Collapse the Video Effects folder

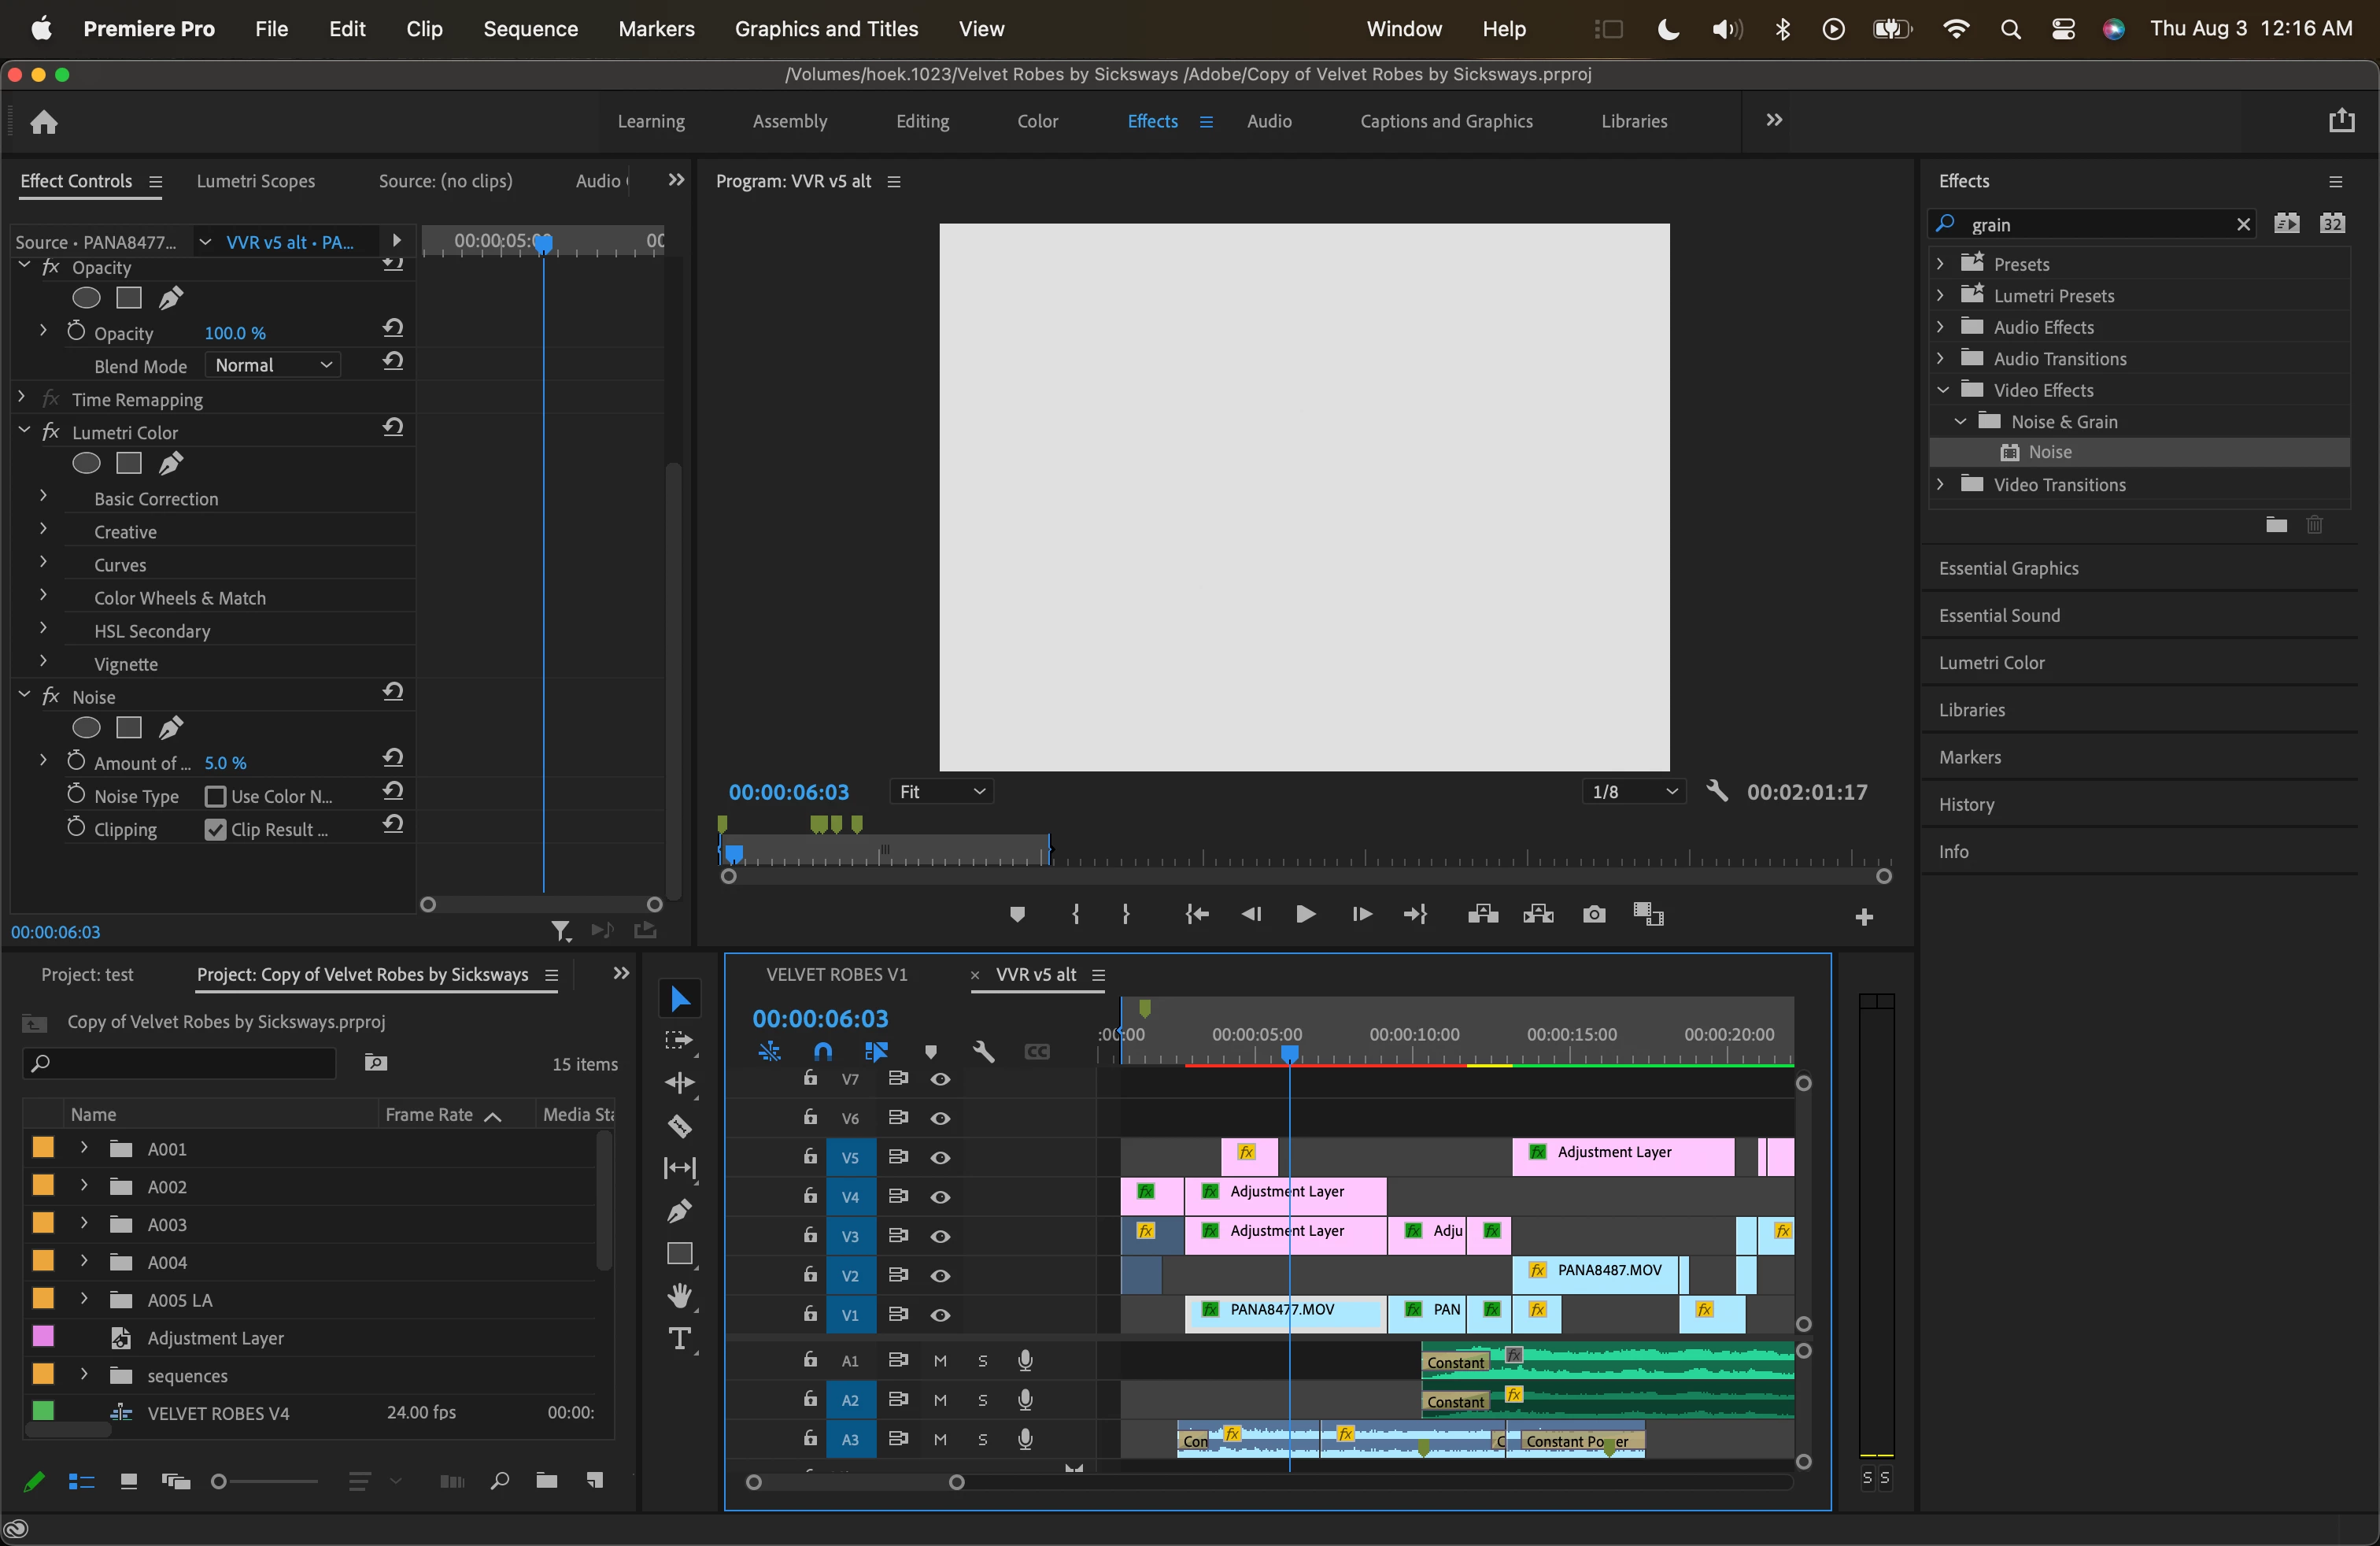1943,390
